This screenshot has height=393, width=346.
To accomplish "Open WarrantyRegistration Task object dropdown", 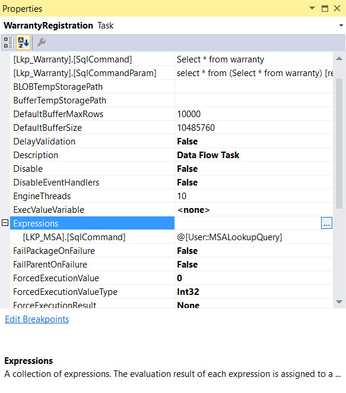I will pos(341,26).
